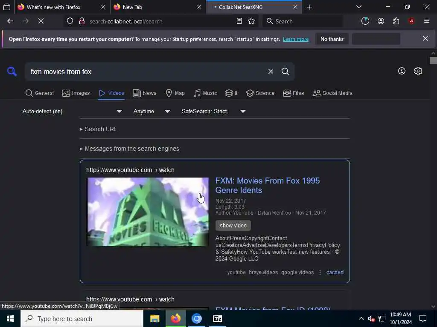Click the insecure connection padlock icon

82,21
